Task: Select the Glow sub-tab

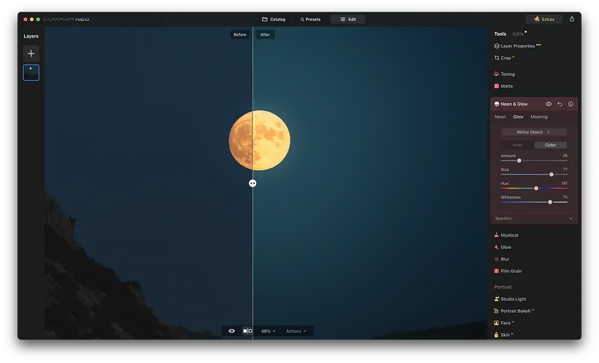Action: pos(518,117)
